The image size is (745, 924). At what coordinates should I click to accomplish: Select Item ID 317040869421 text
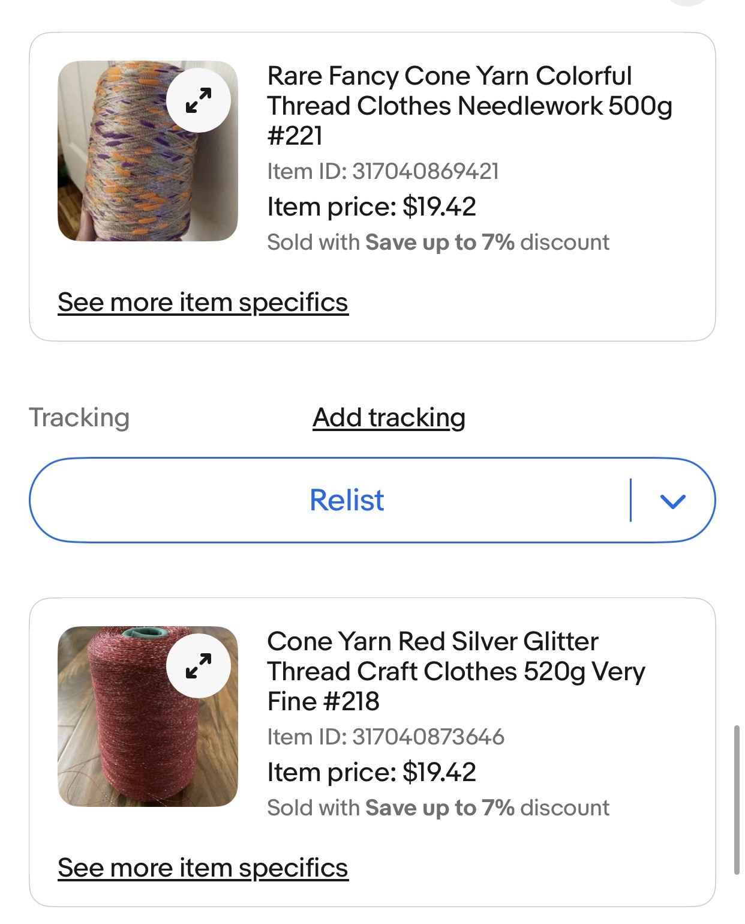point(383,172)
